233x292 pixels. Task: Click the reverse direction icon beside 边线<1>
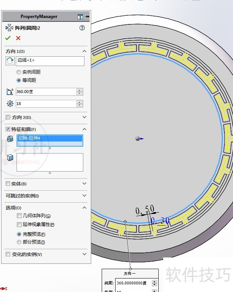click(10, 61)
